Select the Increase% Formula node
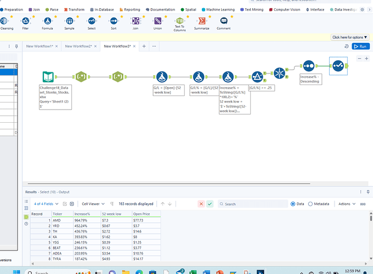Image resolution: width=373 pixels, height=274 pixels. click(228, 77)
